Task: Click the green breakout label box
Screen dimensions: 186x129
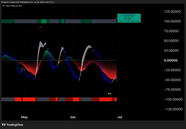Action: tap(129, 18)
